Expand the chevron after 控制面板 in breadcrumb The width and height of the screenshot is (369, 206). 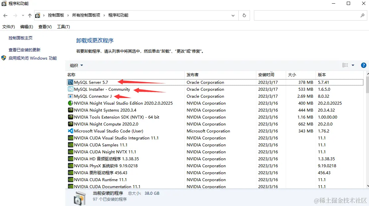click(x=68, y=15)
